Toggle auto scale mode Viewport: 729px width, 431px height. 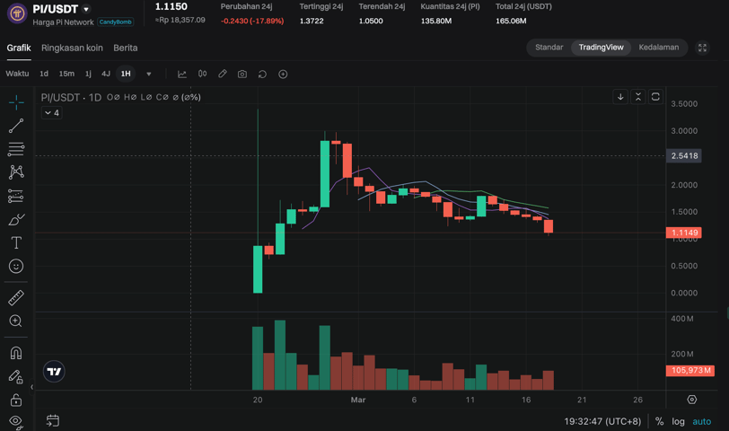(701, 421)
